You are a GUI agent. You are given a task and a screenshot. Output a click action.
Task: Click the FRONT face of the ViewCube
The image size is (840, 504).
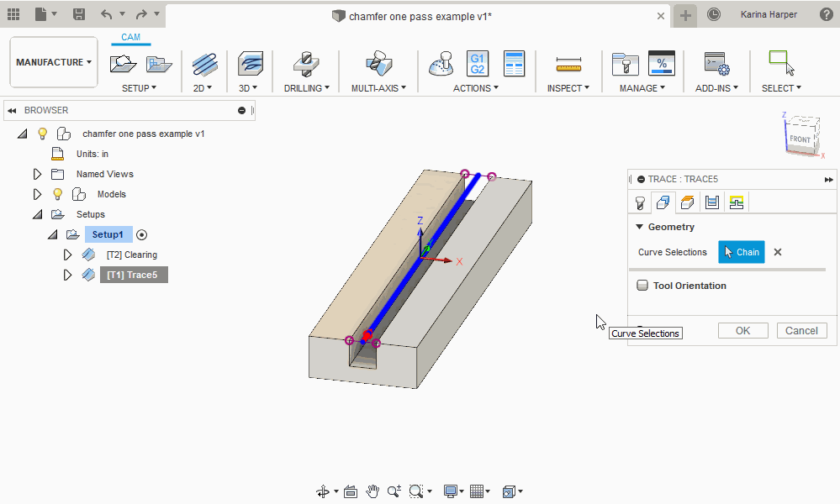(800, 139)
